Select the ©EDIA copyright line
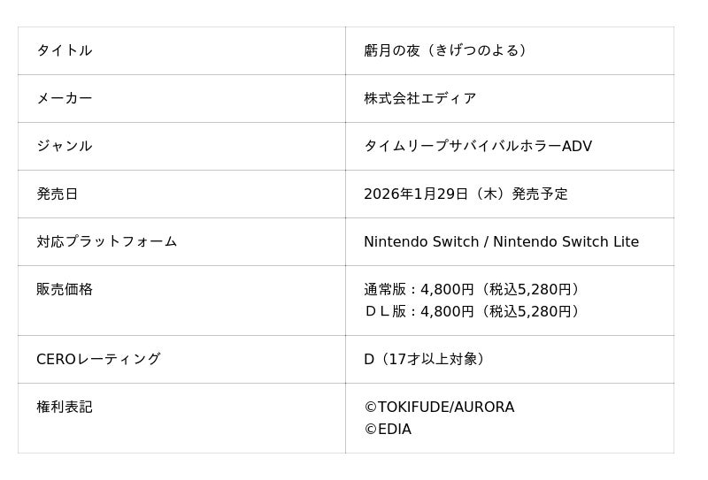708x480 pixels. [x=388, y=429]
